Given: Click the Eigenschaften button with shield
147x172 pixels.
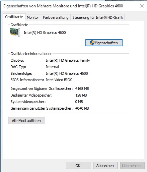Looking at the screenshot, I should [104, 43].
